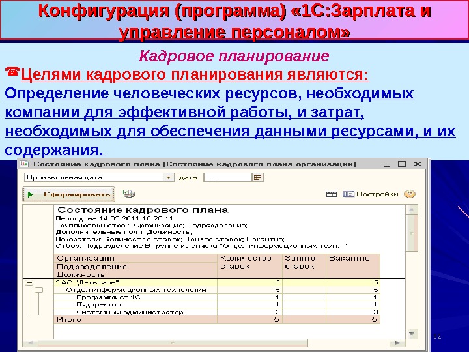
Task: Click the Целями кадрового планирования являются heading
Action: pos(195,74)
